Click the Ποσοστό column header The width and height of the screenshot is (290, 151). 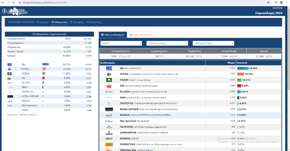point(259,63)
